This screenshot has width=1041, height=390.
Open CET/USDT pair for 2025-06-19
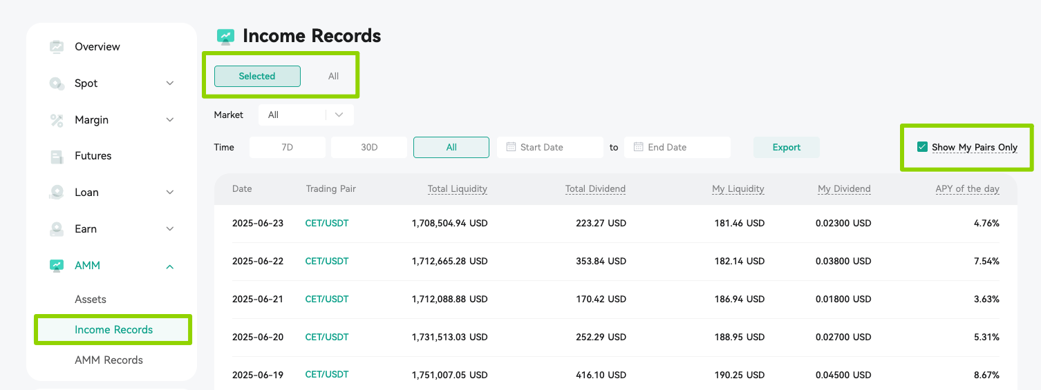pyautogui.click(x=327, y=375)
